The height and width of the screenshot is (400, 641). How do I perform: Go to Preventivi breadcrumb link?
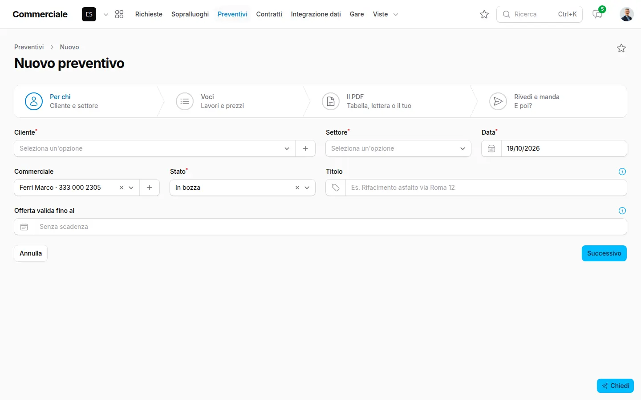[29, 47]
